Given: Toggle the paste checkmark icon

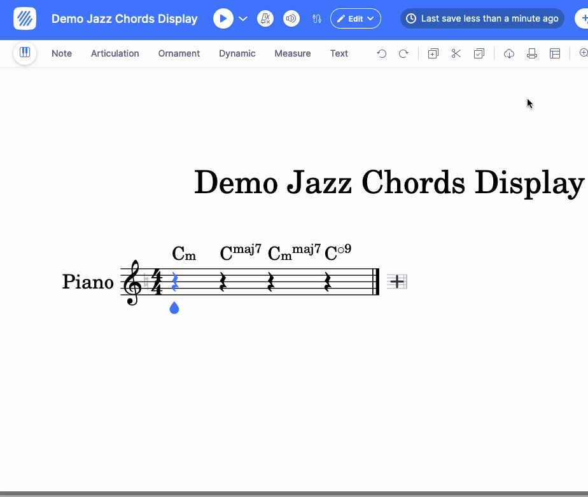Looking at the screenshot, I should [x=479, y=53].
